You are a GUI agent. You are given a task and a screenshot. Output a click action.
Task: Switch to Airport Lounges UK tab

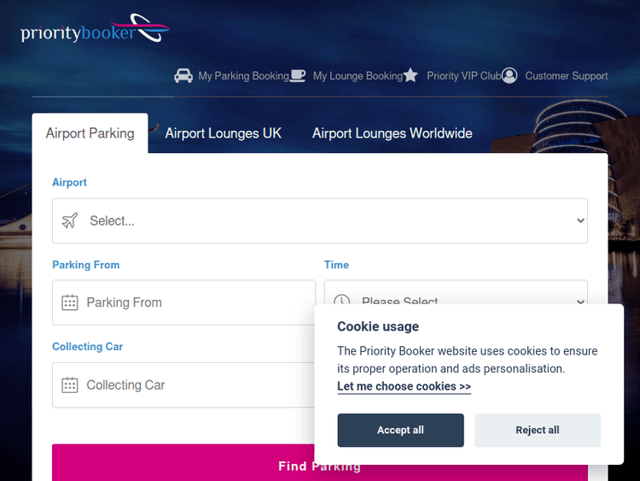tap(223, 133)
